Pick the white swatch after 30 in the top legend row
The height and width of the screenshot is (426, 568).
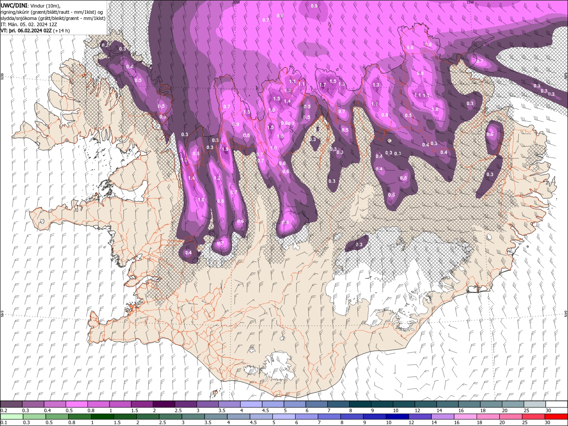coord(556,404)
